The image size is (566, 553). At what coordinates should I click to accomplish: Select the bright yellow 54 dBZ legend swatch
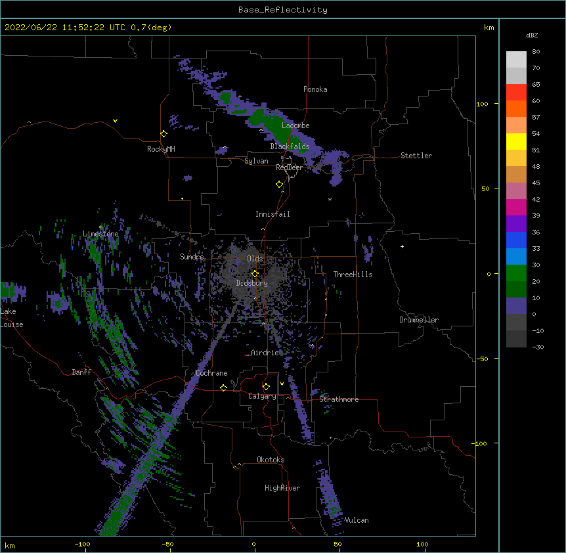tap(516, 141)
